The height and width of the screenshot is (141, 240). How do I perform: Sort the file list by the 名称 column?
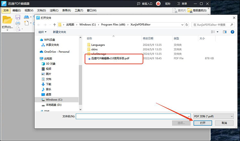click(89, 39)
